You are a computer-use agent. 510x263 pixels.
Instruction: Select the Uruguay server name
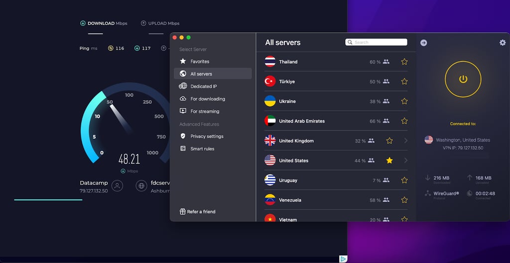288,180
